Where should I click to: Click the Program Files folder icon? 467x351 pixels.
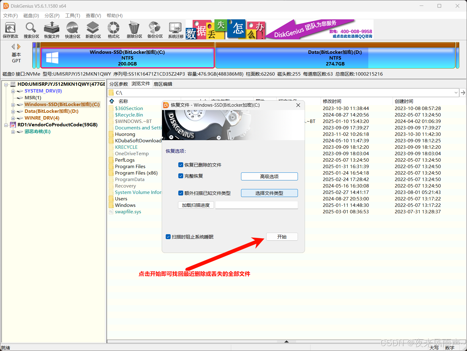tap(111, 166)
